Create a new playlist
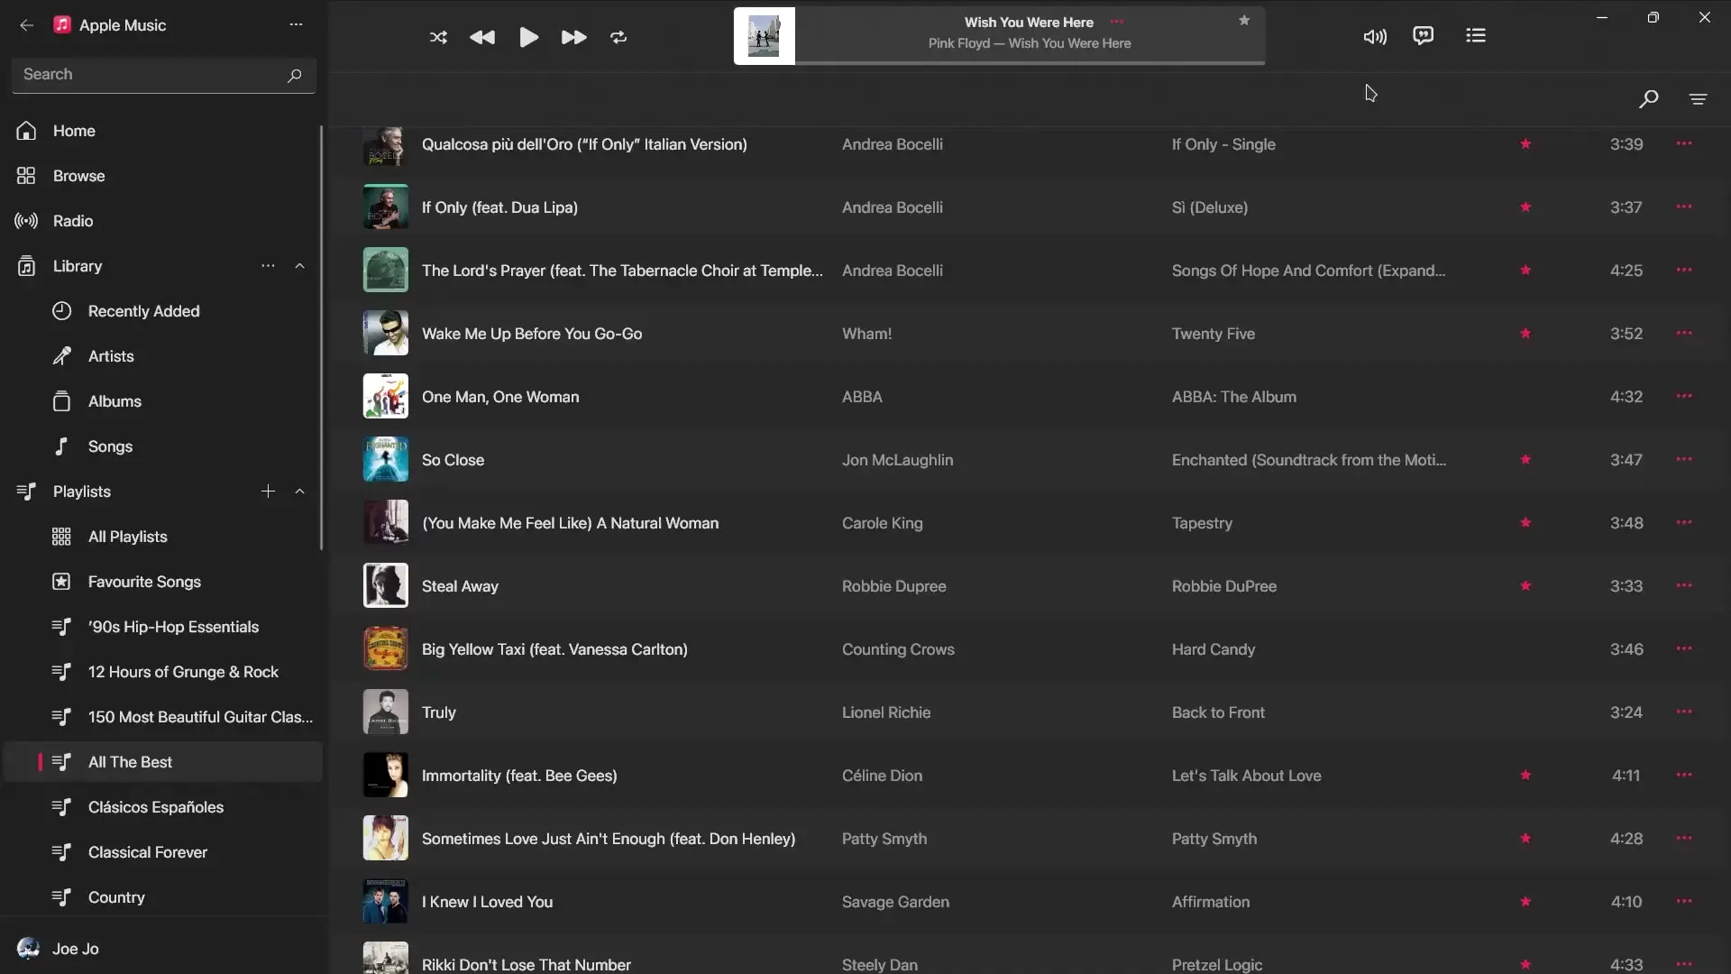 268,492
